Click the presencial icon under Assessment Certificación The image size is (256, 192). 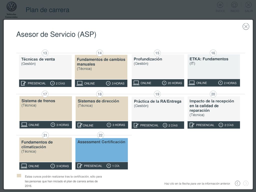click(x=80, y=166)
